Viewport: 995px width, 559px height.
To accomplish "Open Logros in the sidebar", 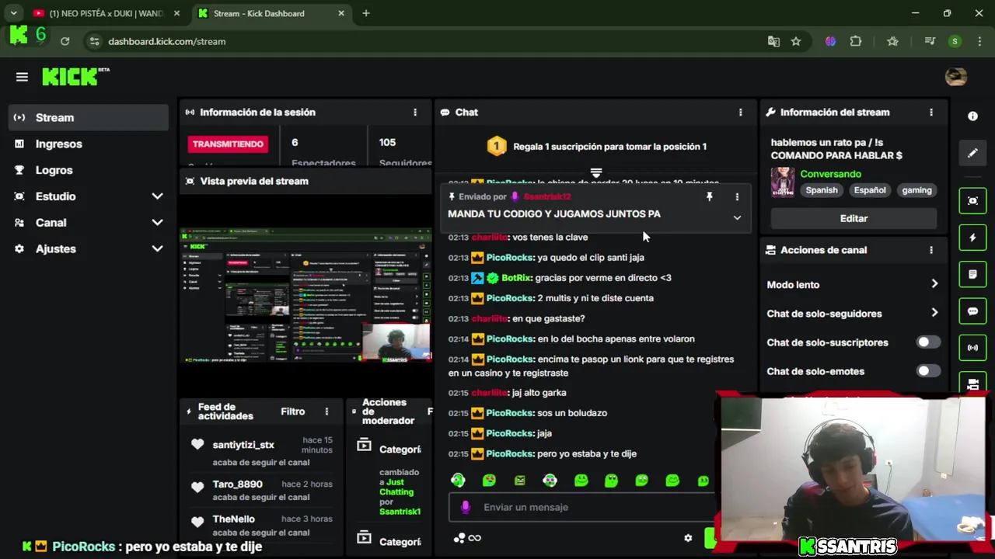I will point(89,170).
